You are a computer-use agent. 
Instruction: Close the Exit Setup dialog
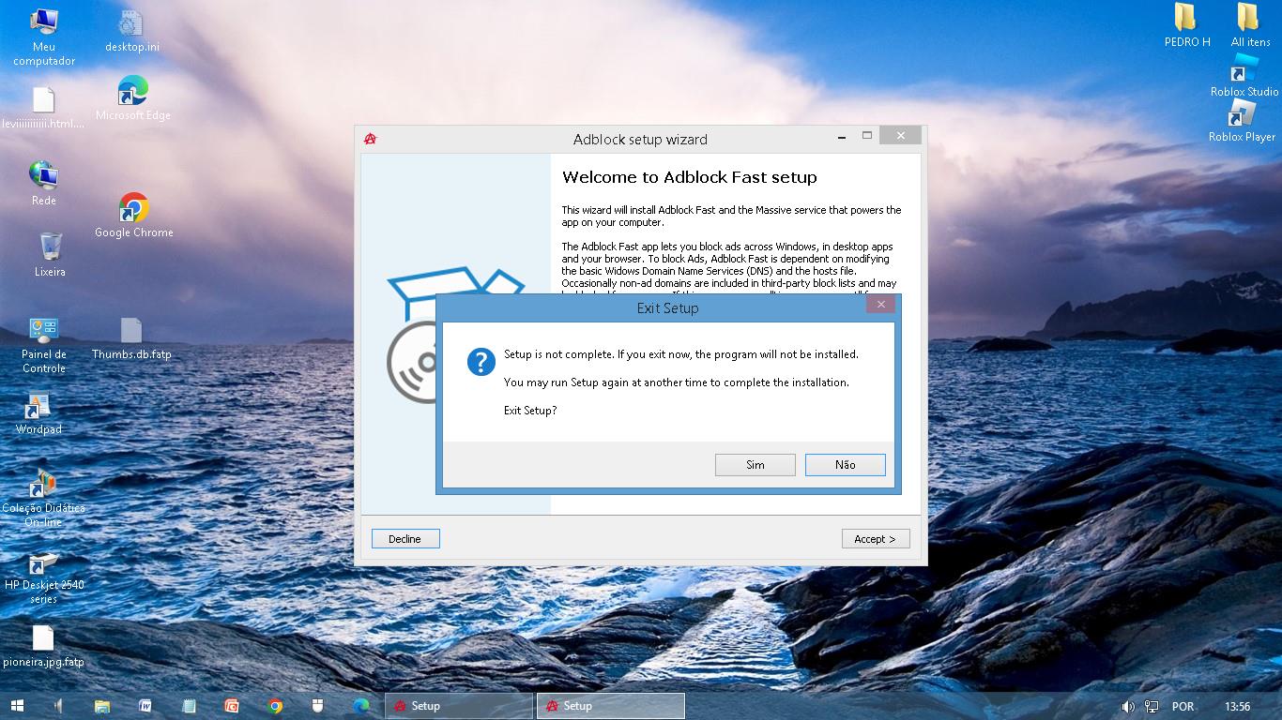[x=880, y=305]
